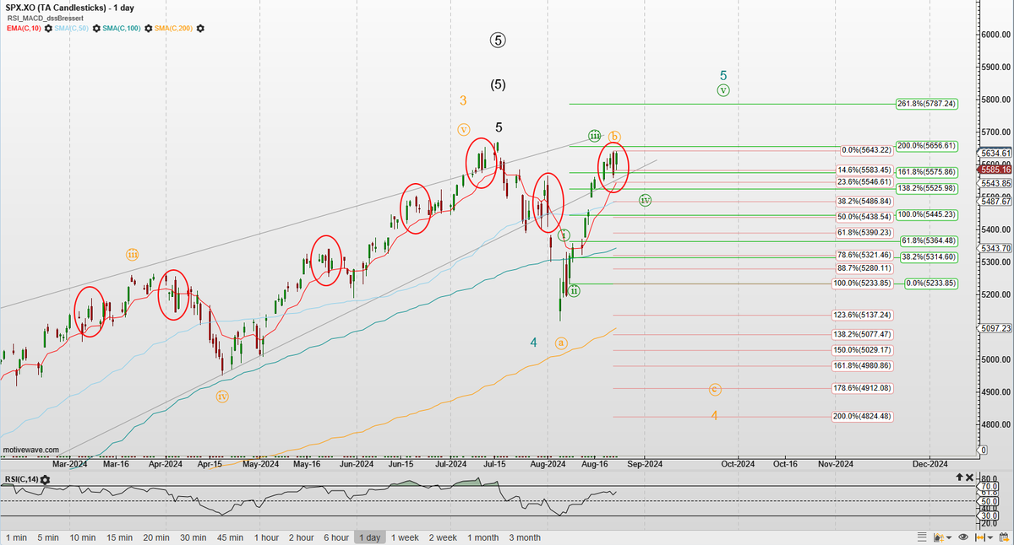The image size is (1014, 545).
Task: Select the 261.8%(5787.24) Fibonacci label
Action: point(927,104)
